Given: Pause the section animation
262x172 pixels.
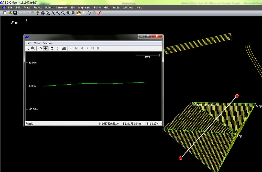Looking at the screenshot, I should pyautogui.click(x=93, y=48).
